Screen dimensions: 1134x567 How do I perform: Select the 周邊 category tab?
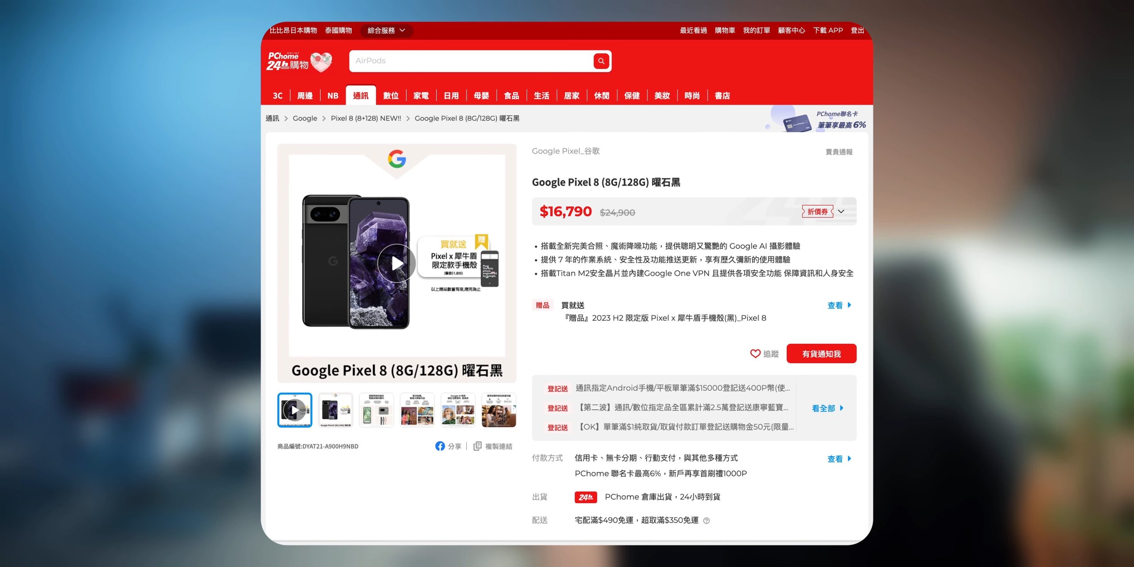coord(305,96)
